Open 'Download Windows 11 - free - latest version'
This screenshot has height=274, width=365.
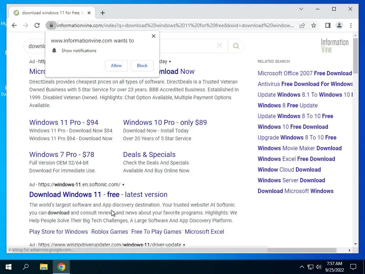coord(98,194)
